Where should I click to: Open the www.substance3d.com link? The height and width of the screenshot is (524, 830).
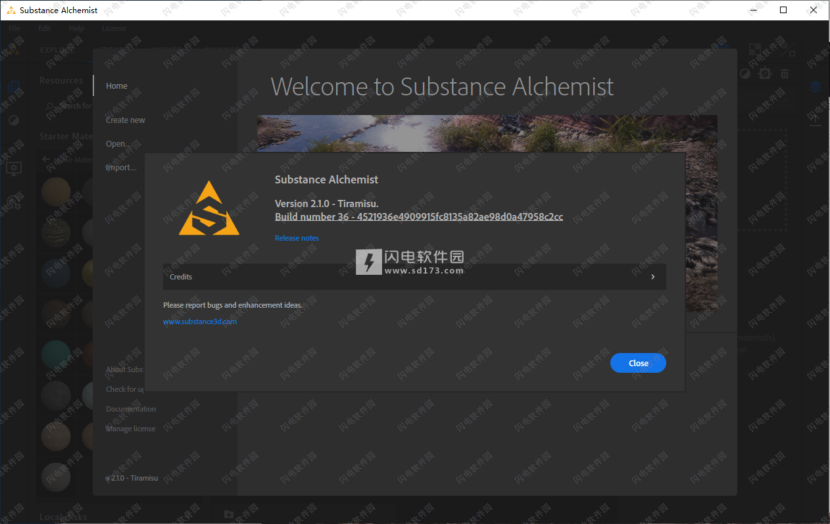pyautogui.click(x=200, y=322)
